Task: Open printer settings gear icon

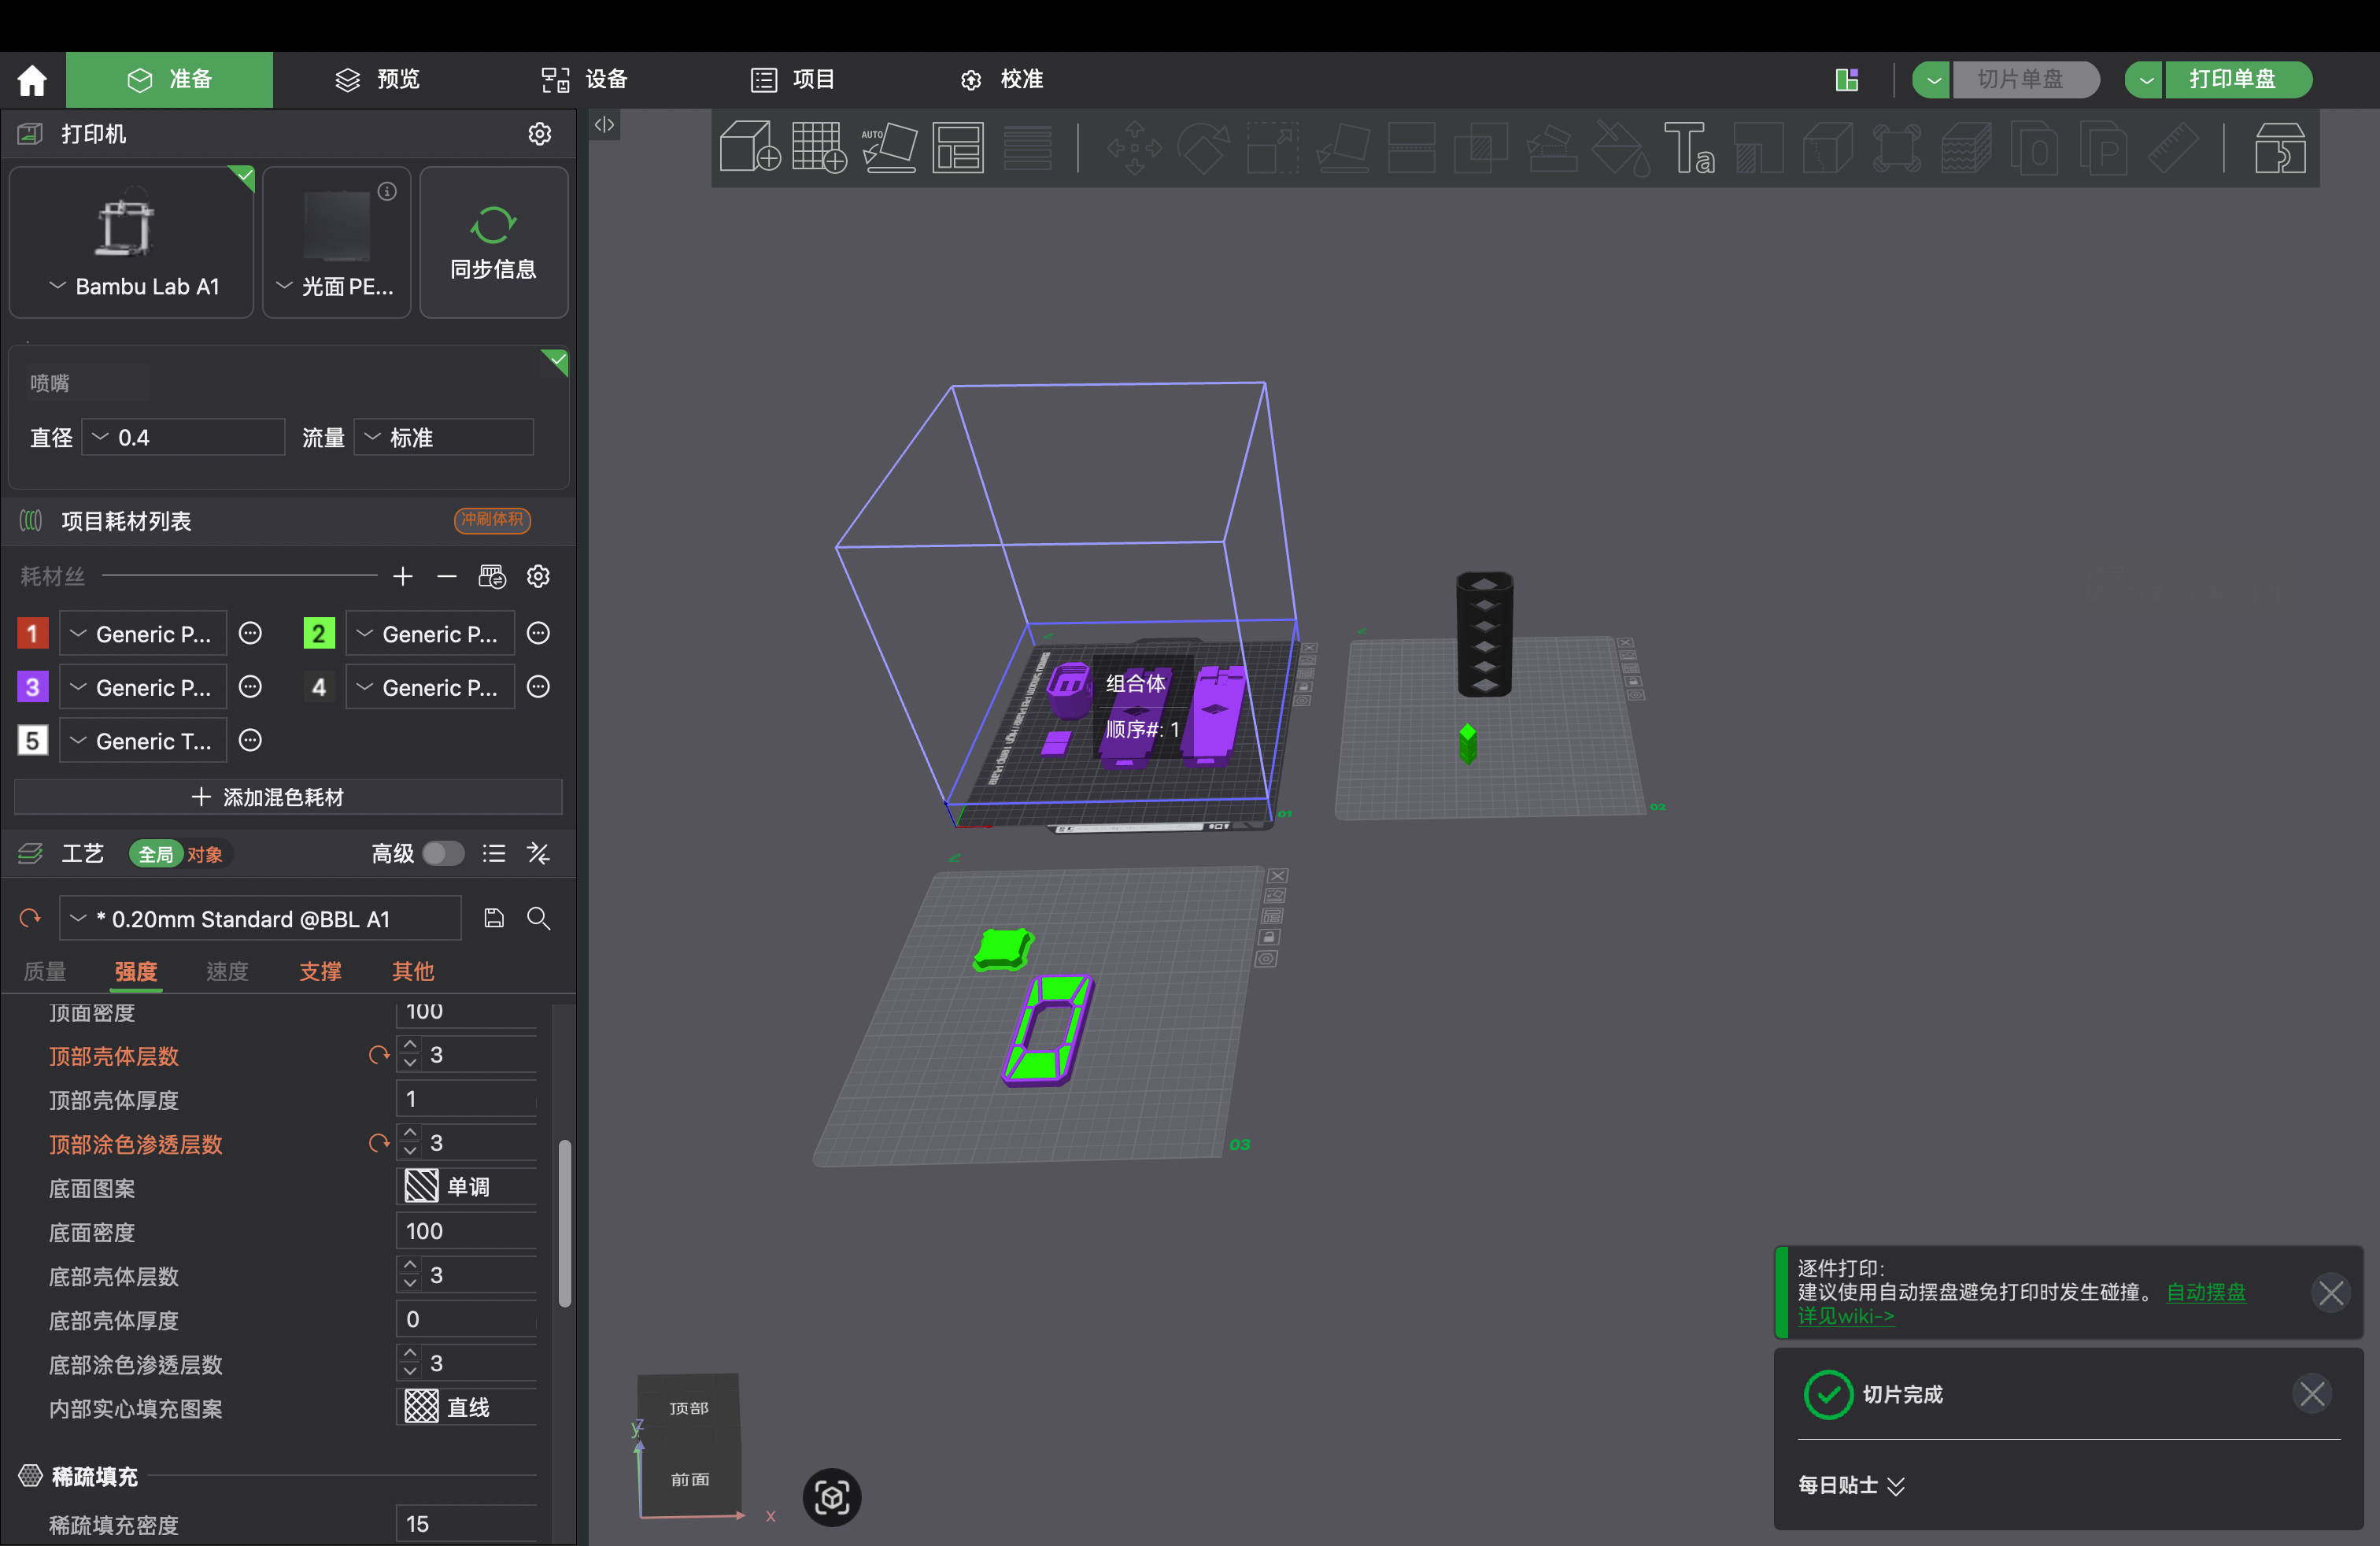Action: (x=540, y=134)
